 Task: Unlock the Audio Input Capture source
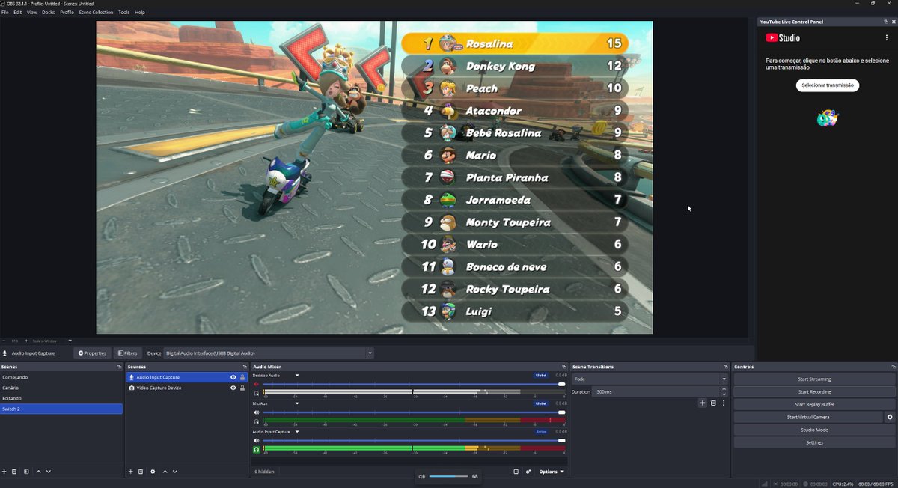tap(242, 378)
